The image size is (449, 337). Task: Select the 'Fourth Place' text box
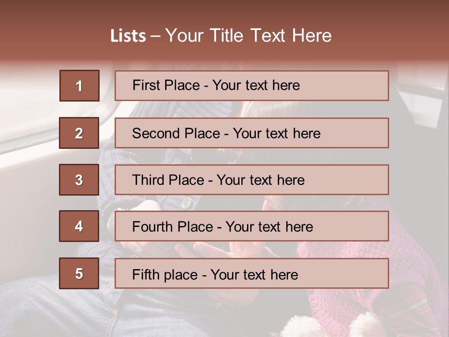click(252, 226)
